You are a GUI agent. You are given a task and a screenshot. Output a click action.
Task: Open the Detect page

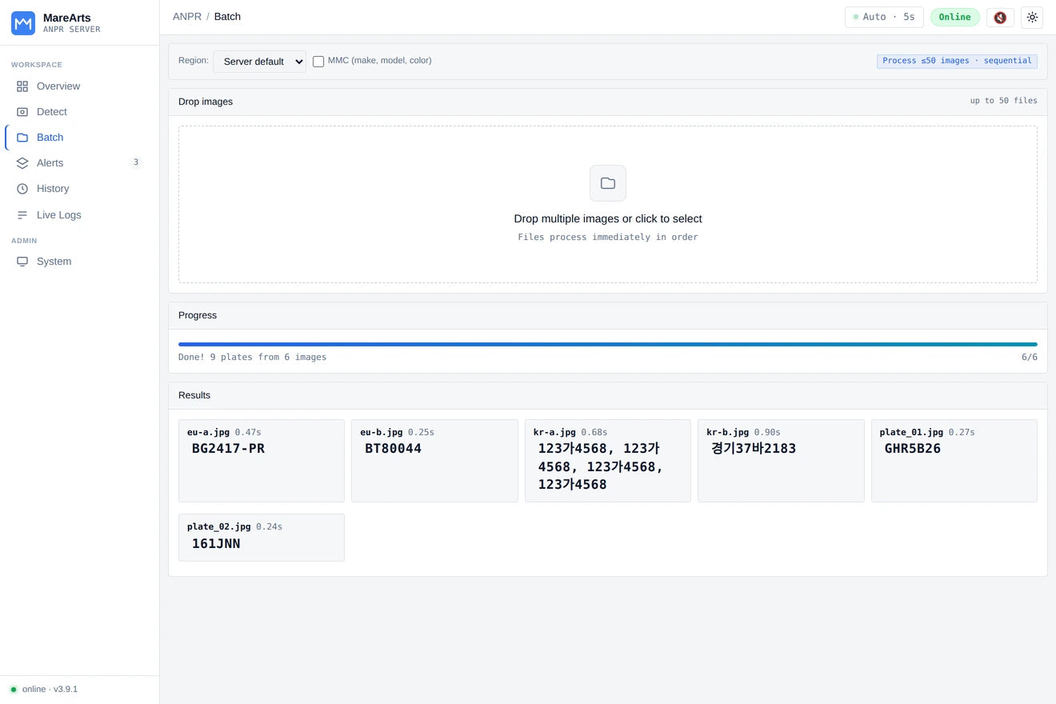(79, 112)
